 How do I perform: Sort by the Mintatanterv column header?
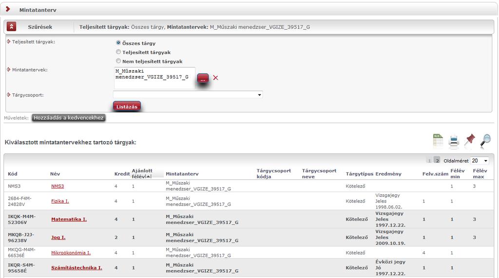coord(182,174)
